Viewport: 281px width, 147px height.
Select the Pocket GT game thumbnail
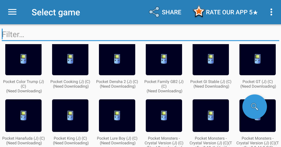tap(257, 60)
